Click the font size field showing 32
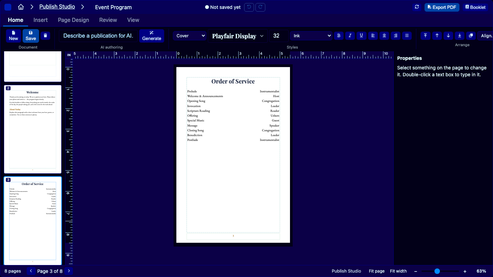The width and height of the screenshot is (493, 277). pos(278,36)
